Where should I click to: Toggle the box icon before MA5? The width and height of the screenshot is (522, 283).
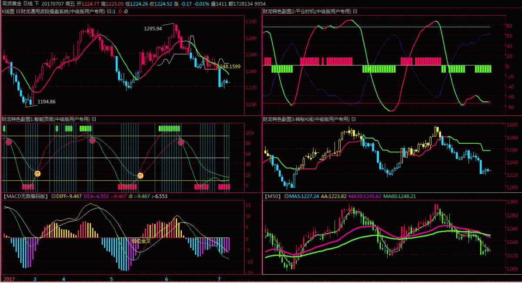coord(286,196)
